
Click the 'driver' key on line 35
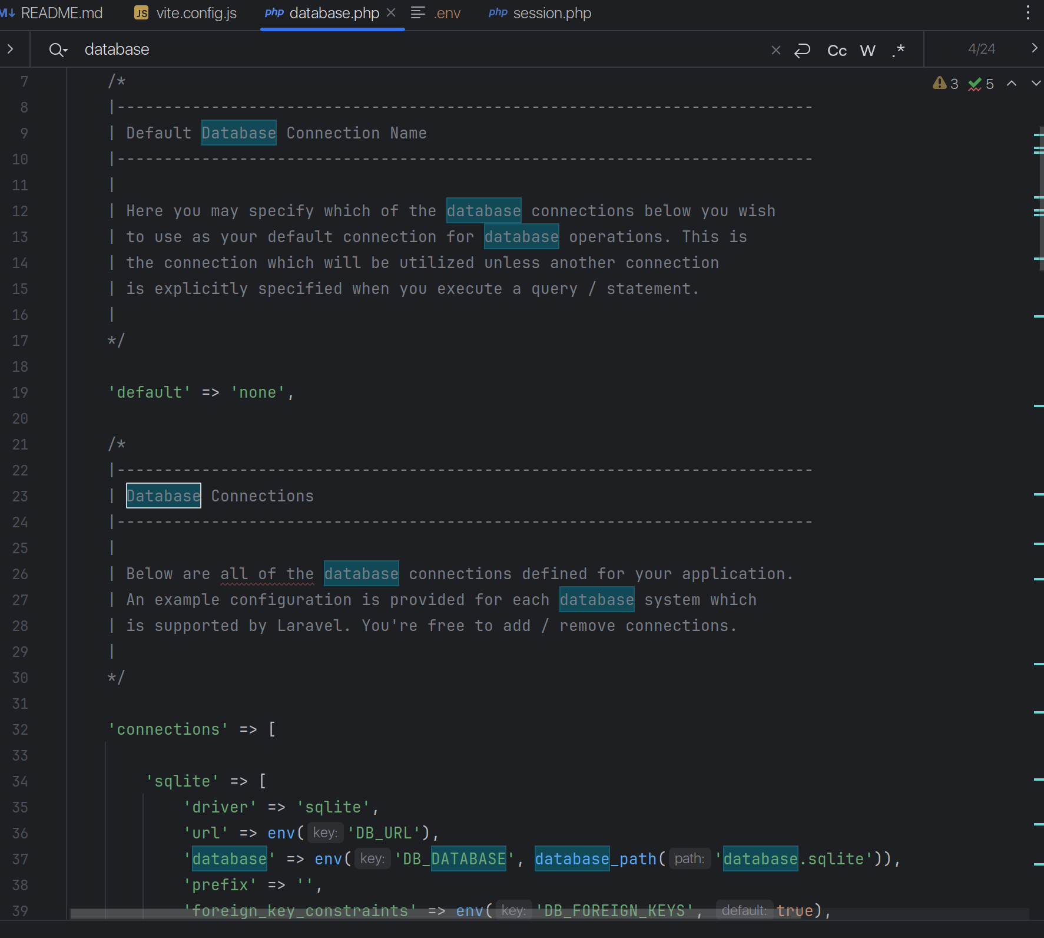220,807
